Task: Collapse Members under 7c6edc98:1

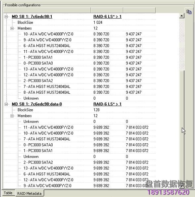Action: (x=12, y=28)
